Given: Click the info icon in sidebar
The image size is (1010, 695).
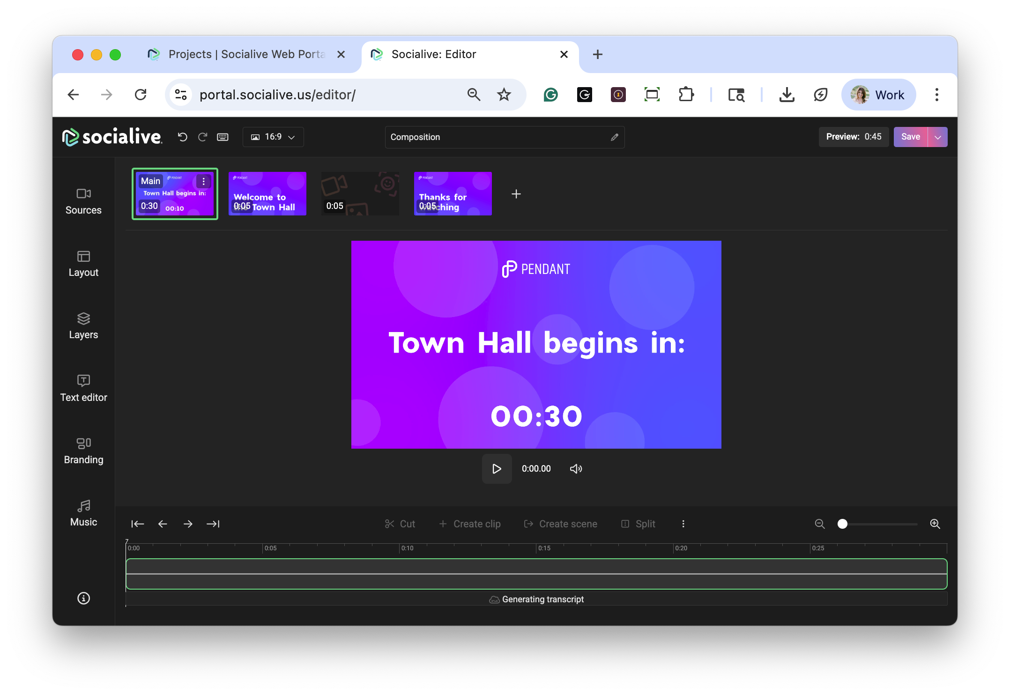Looking at the screenshot, I should tap(83, 598).
